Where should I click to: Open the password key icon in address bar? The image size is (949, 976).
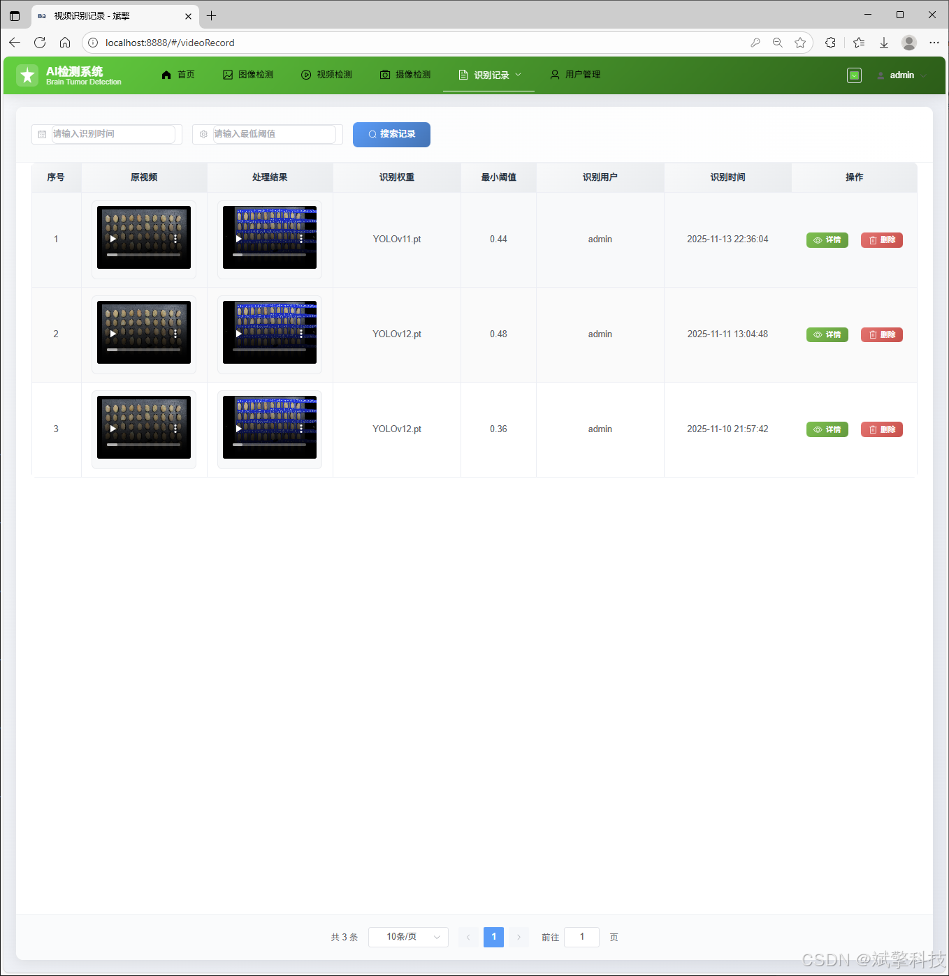755,43
